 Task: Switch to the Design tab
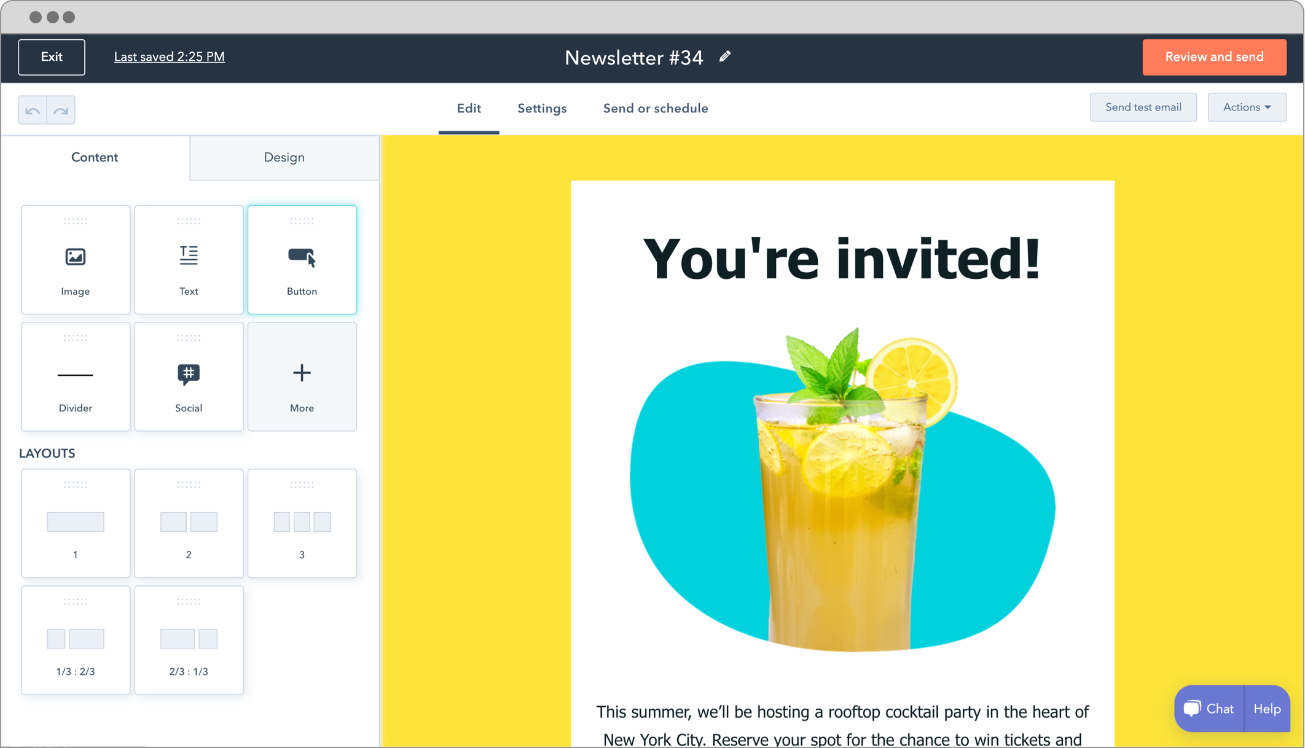coord(284,157)
